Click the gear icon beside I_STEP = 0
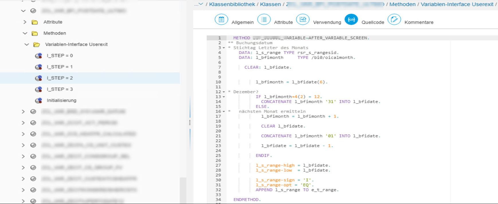Screen dimensions: 498x204 click(x=38, y=56)
